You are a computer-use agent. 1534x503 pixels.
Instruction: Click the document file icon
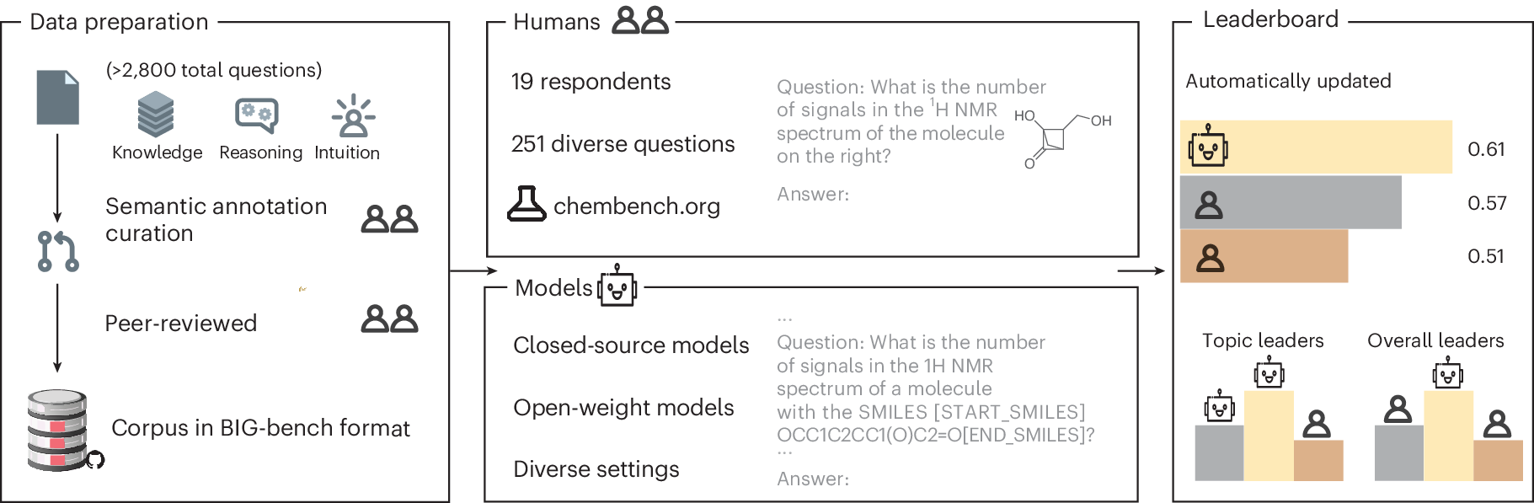pos(57,98)
